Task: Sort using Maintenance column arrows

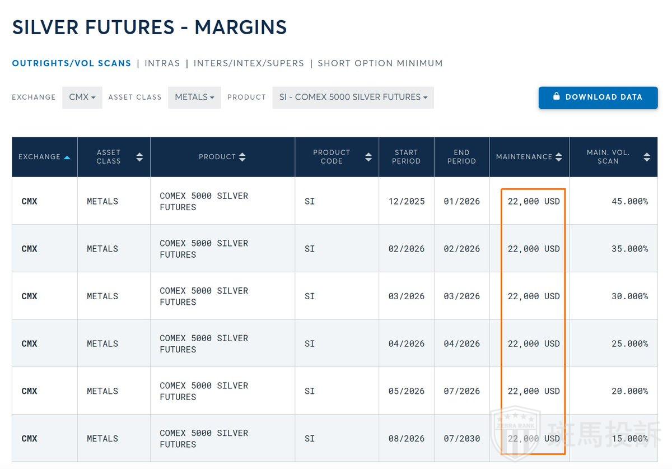Action: click(x=558, y=157)
